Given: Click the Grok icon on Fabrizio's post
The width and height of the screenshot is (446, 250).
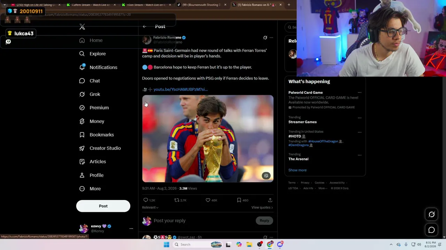Looking at the screenshot, I should [x=265, y=37].
